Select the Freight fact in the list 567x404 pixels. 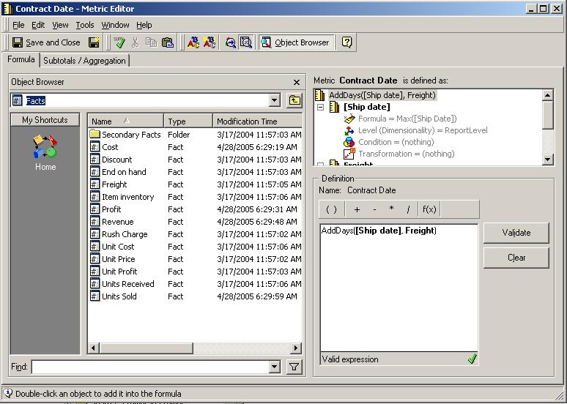pyautogui.click(x=114, y=184)
